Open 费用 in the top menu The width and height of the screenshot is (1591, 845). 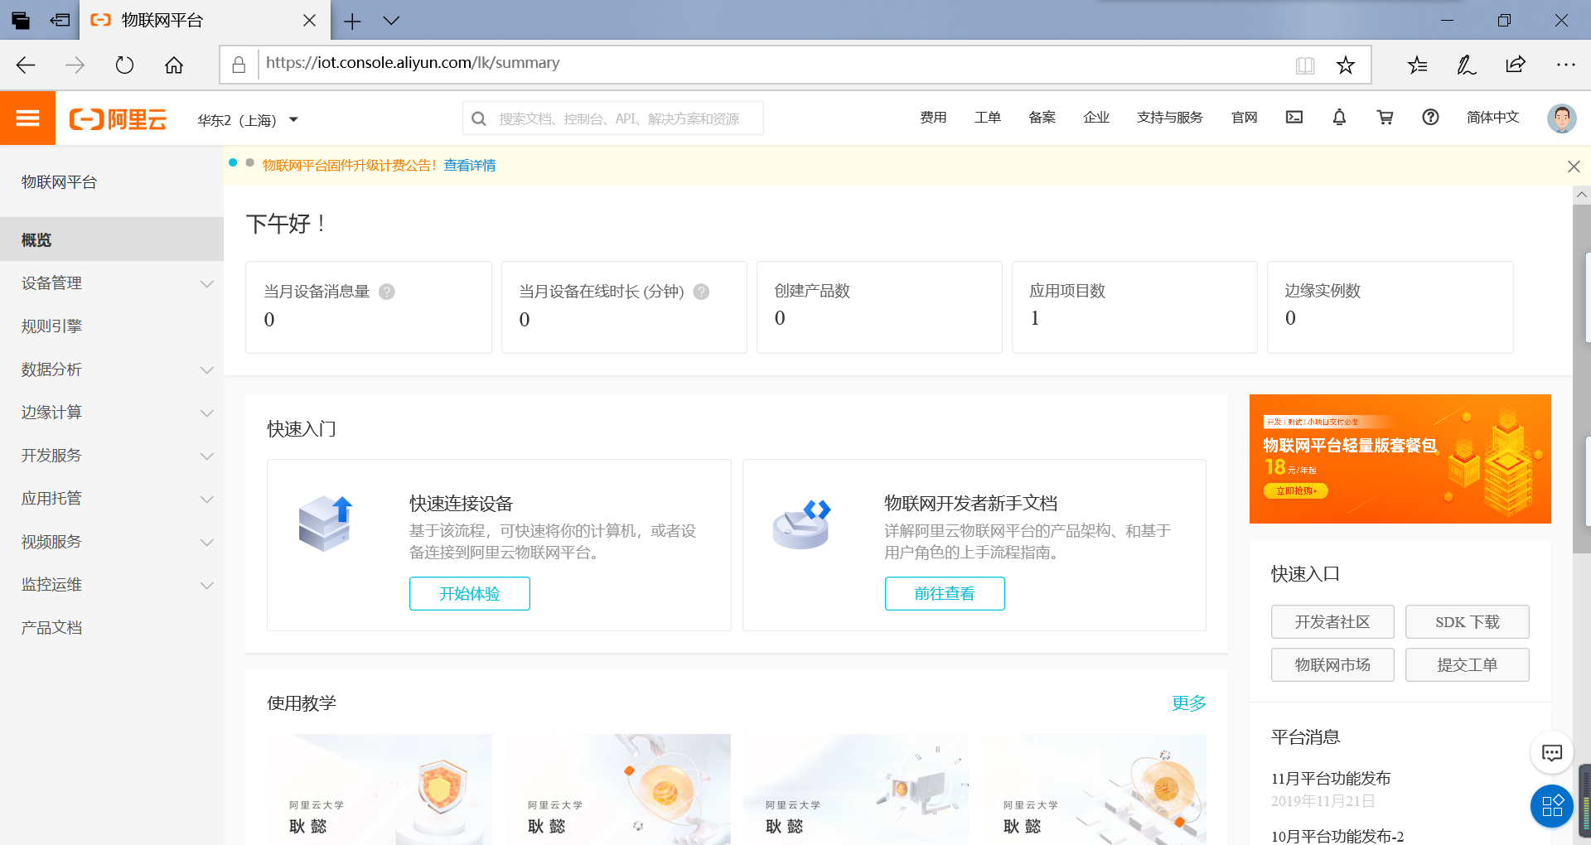pos(933,118)
